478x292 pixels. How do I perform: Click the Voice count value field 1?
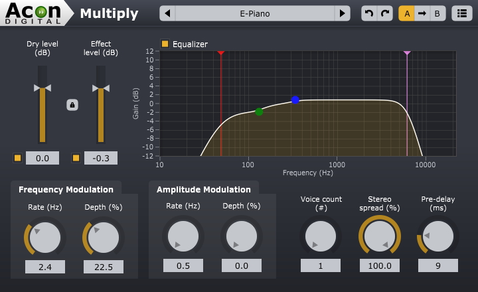coord(321,266)
